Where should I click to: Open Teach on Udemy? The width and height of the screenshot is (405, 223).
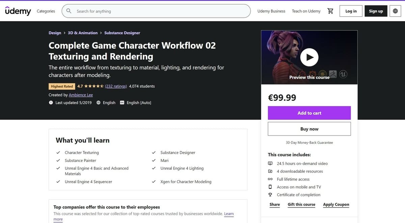[306, 11]
